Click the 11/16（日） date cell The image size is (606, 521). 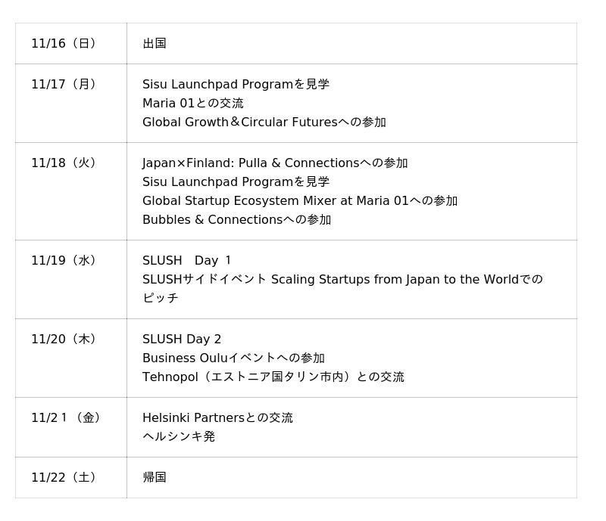point(64,44)
